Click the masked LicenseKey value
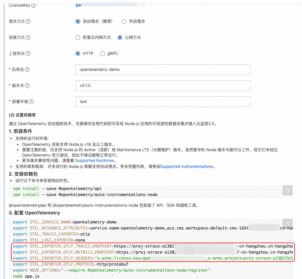The image size is (302, 279). pos(110,5)
